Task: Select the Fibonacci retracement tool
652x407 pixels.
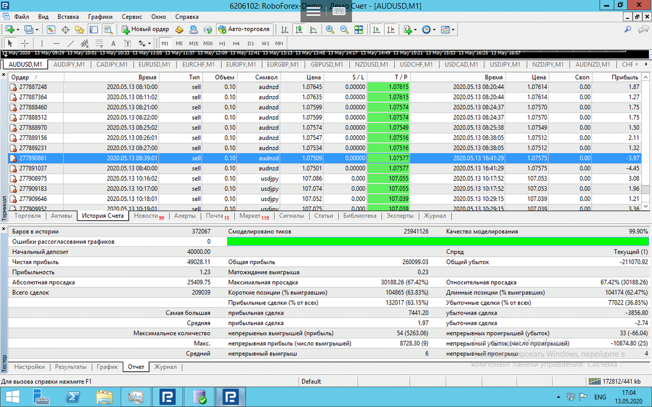Action: coord(99,43)
